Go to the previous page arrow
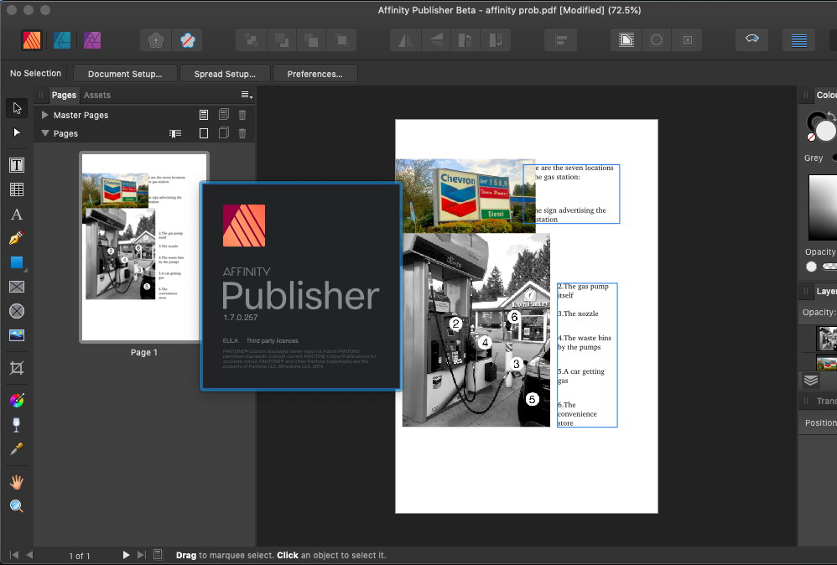 pos(29,555)
